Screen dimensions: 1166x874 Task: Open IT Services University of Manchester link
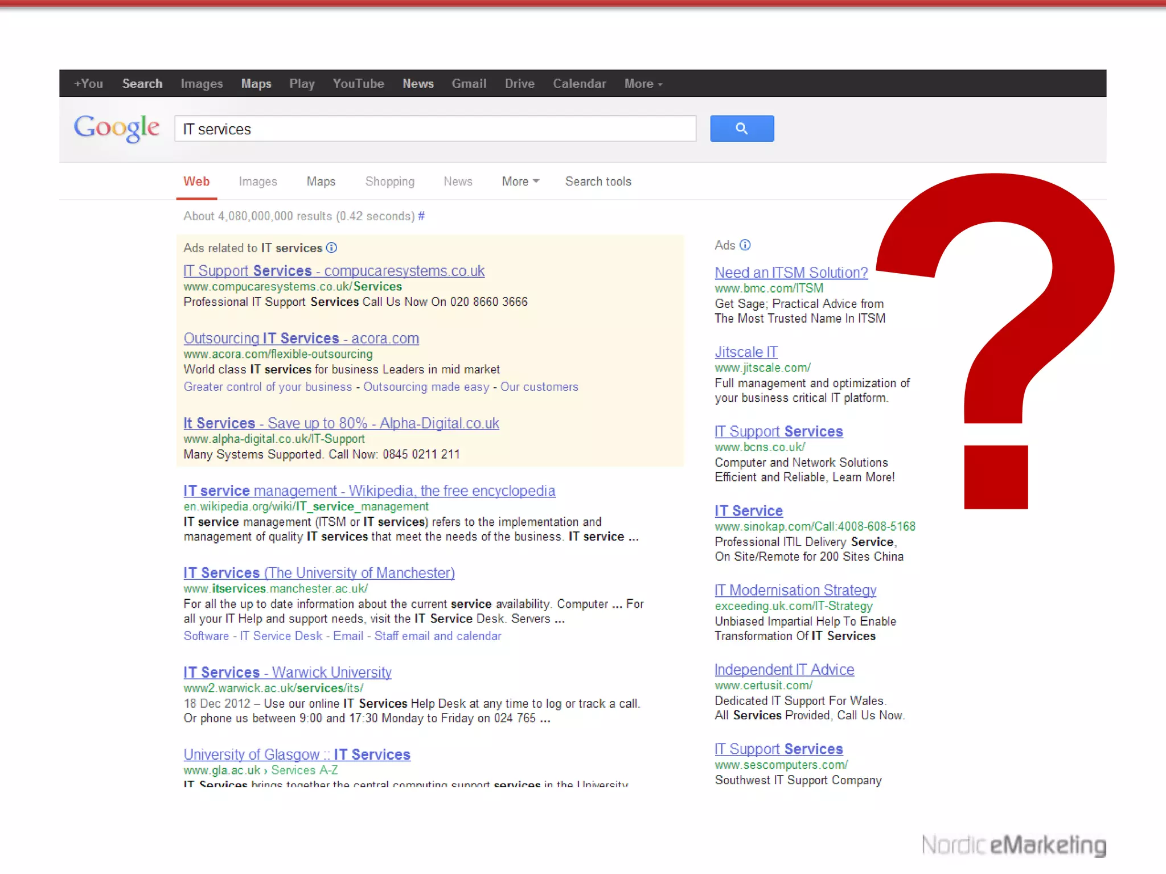click(x=319, y=572)
